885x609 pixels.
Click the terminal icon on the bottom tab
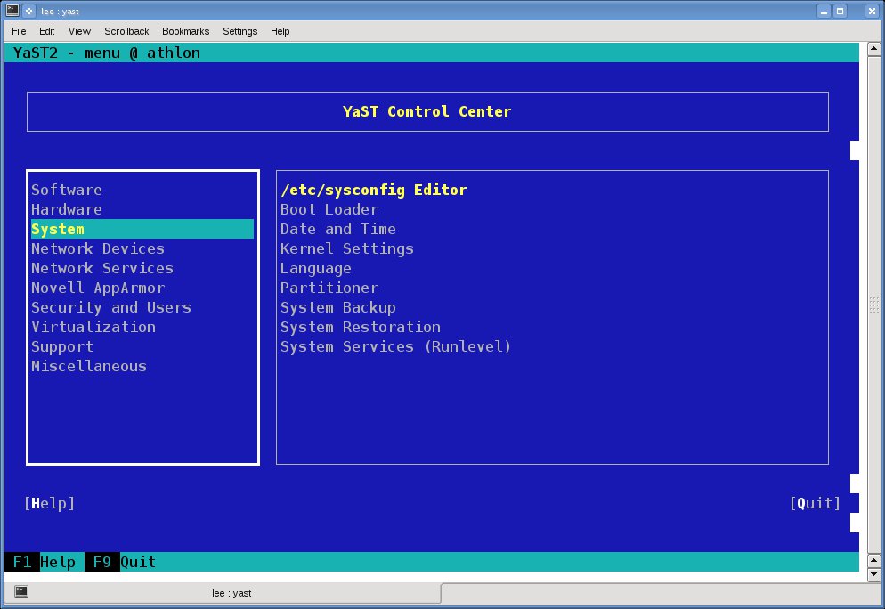coord(21,592)
